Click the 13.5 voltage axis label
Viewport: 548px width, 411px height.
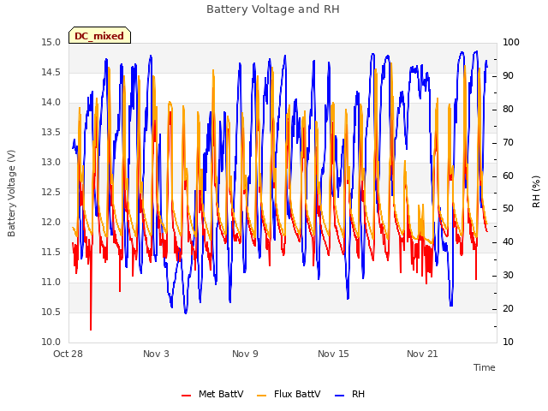pos(51,133)
